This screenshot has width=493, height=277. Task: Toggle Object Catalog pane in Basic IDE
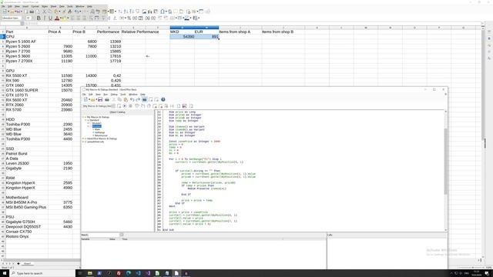tap(145, 99)
